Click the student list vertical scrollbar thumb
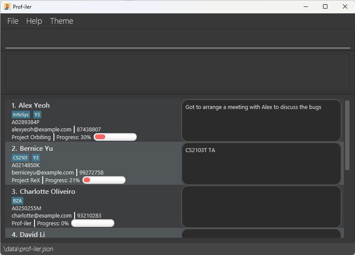This screenshot has width=355, height=255. (x=347, y=135)
